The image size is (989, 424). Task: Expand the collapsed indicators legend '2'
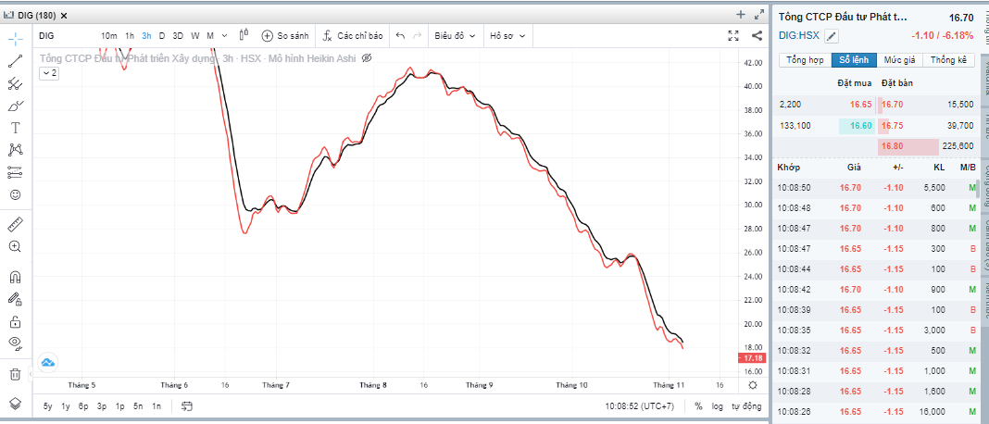(x=49, y=73)
